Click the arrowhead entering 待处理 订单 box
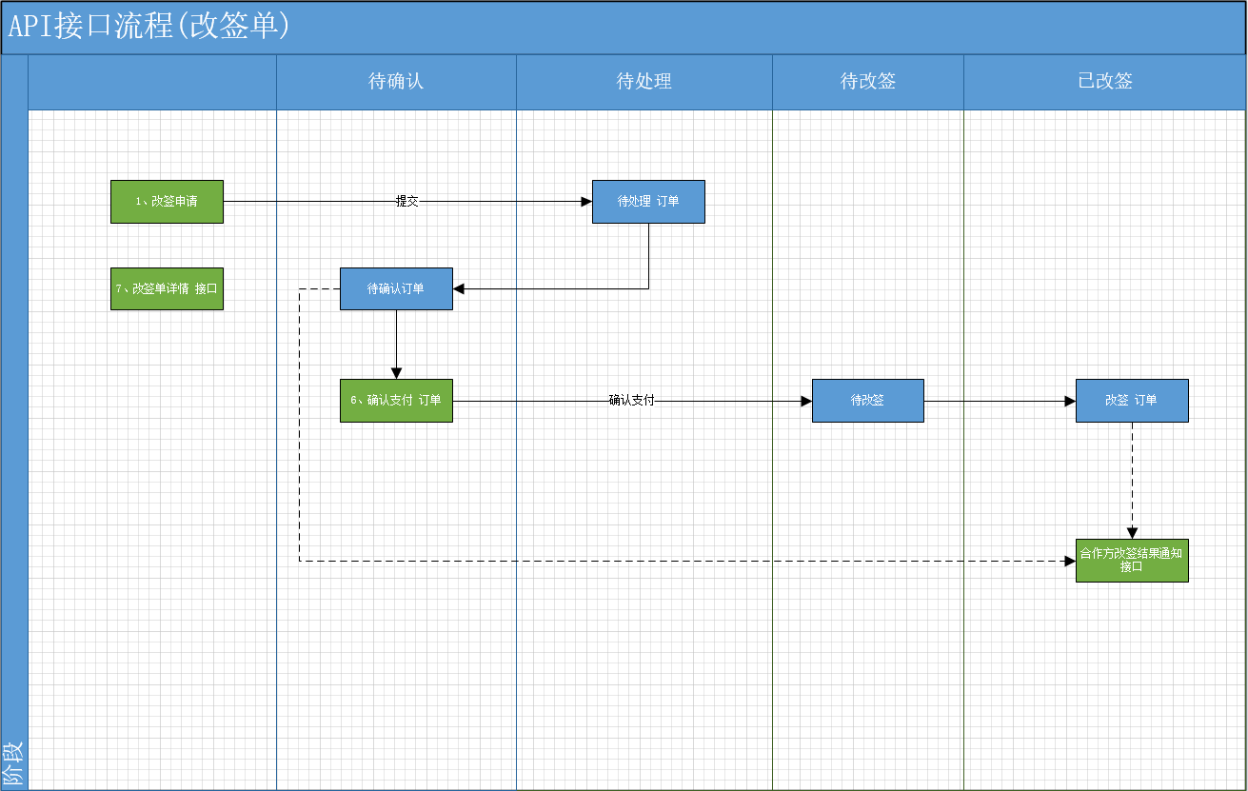Image resolution: width=1248 pixels, height=791 pixels. point(585,202)
